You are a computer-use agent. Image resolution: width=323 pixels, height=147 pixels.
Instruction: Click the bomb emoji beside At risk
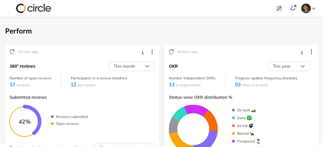(x=251, y=126)
